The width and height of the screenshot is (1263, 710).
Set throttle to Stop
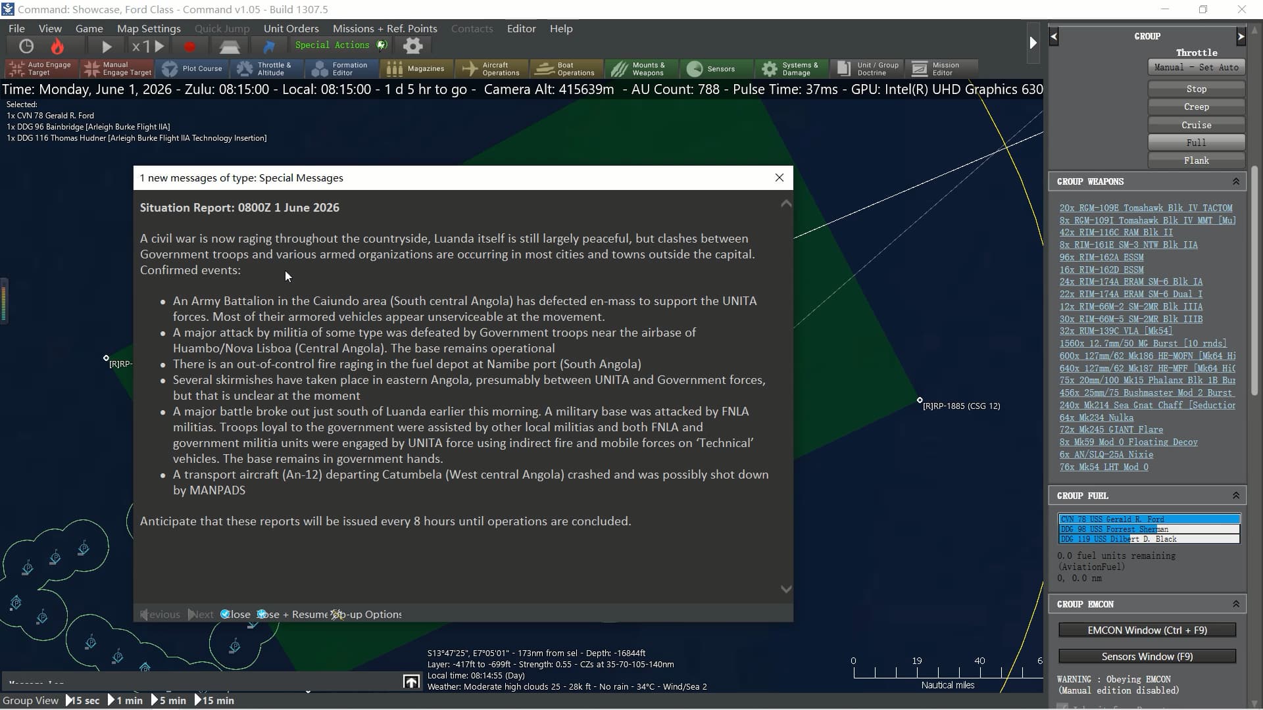[x=1196, y=89]
